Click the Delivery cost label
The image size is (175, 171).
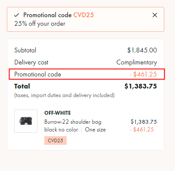coord(31,62)
